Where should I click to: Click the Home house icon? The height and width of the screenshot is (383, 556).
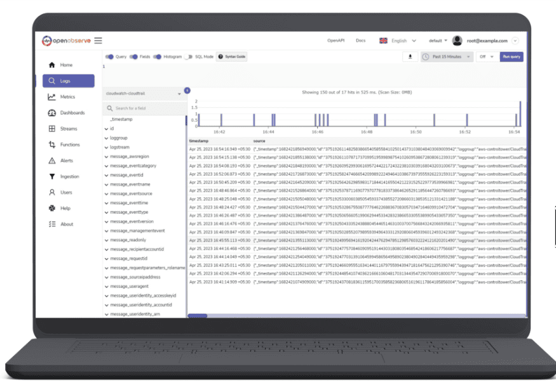[x=51, y=65]
